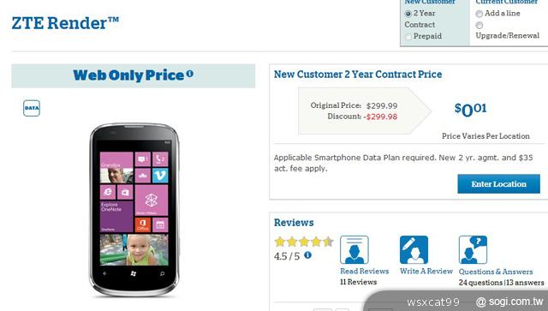Click the New Customer 2 Year Contract Price heading

pos(358,75)
